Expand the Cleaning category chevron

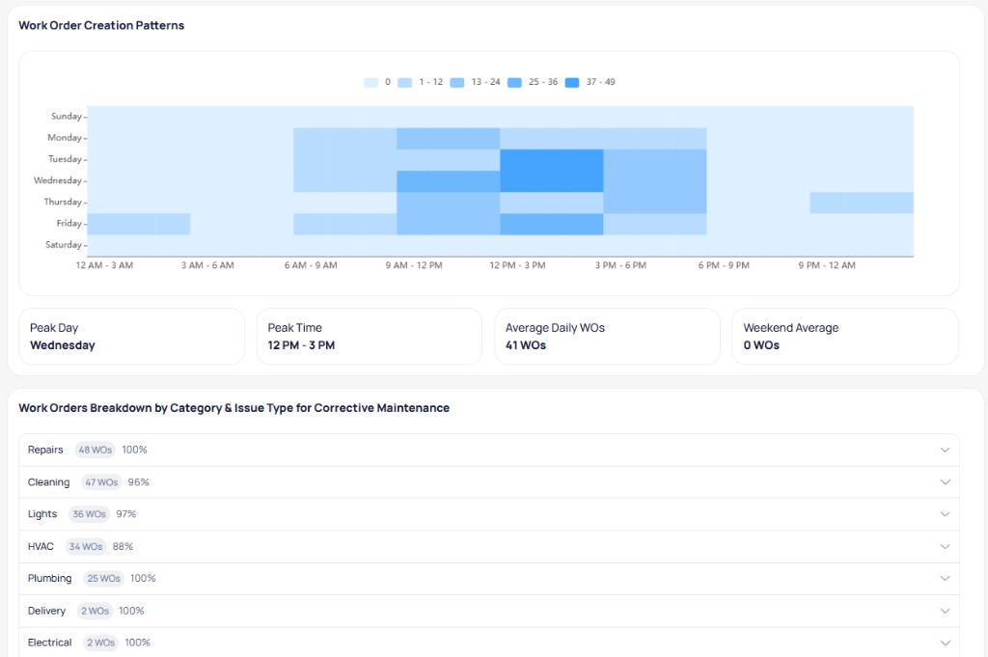[x=945, y=481]
